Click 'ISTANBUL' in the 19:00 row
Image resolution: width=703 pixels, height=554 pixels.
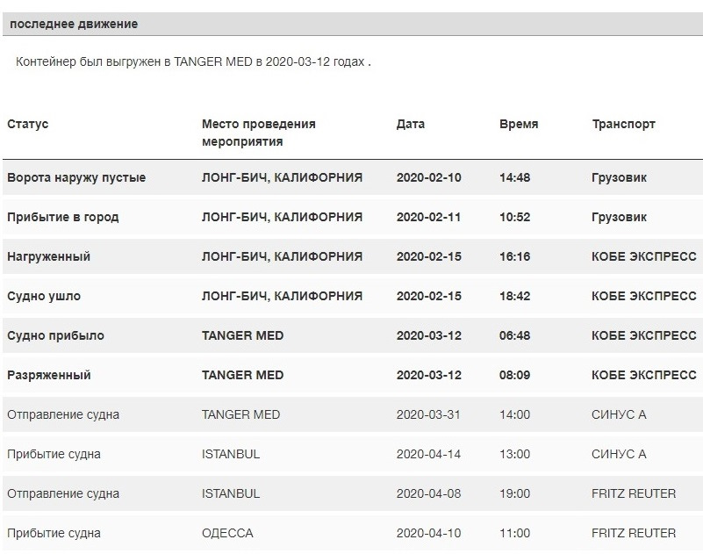(231, 493)
